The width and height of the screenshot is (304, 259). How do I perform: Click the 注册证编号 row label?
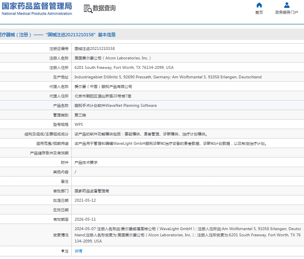[59, 49]
